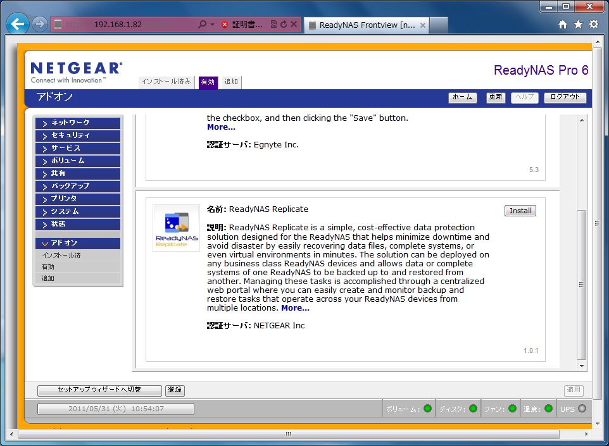Click the red certificate error icon

click(x=225, y=25)
